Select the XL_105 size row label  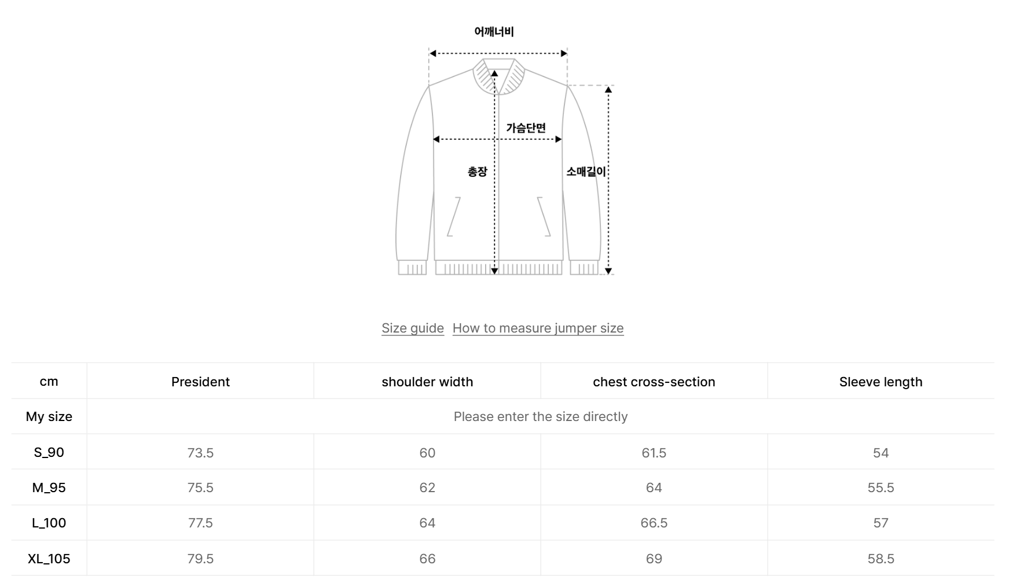tap(49, 559)
